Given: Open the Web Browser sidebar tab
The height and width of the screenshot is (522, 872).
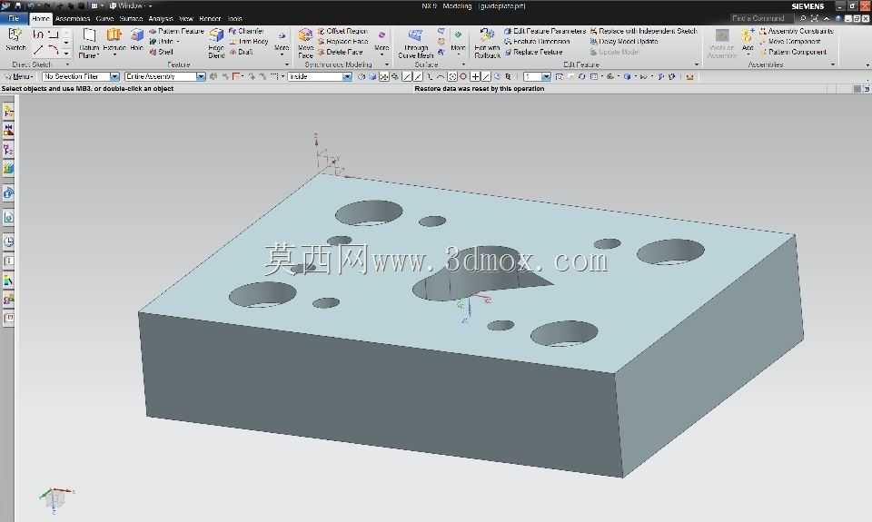Looking at the screenshot, I should (8, 217).
